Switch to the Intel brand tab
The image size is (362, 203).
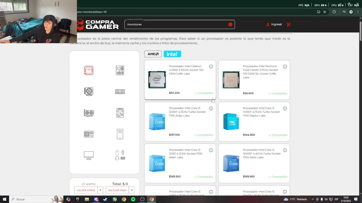tap(172, 54)
